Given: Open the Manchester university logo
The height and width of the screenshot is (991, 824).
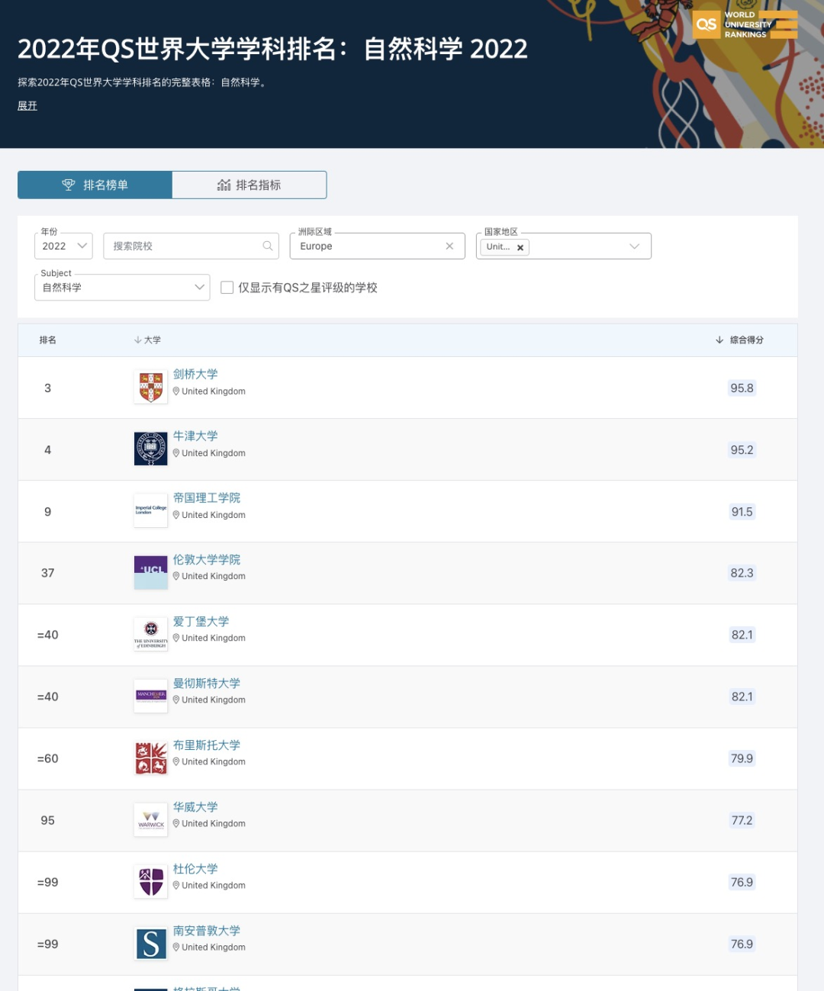Looking at the screenshot, I should [151, 697].
